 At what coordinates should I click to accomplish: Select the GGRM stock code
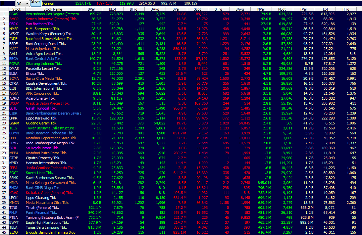coord(14,123)
